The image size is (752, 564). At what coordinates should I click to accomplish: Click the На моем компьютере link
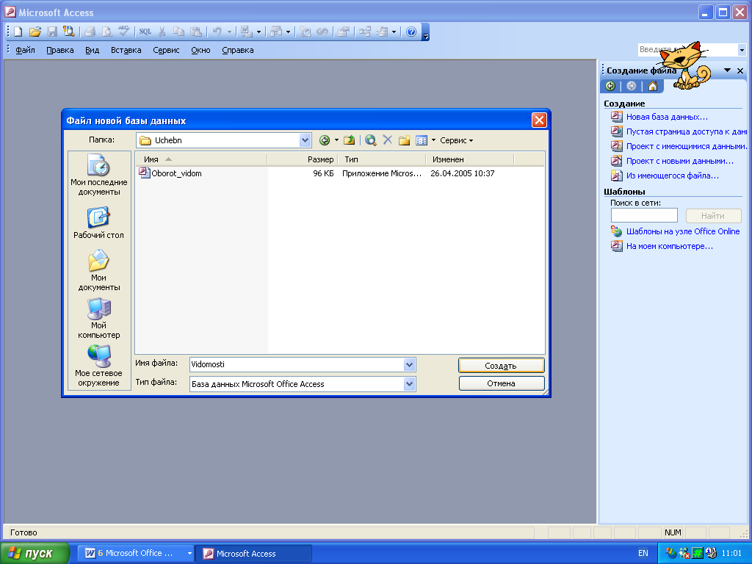click(x=670, y=247)
